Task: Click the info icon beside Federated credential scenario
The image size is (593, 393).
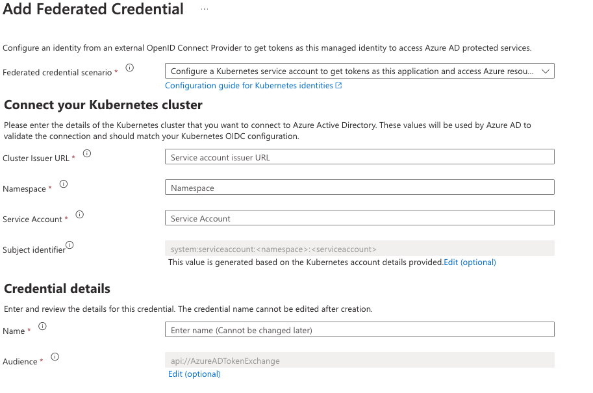Action: click(129, 67)
